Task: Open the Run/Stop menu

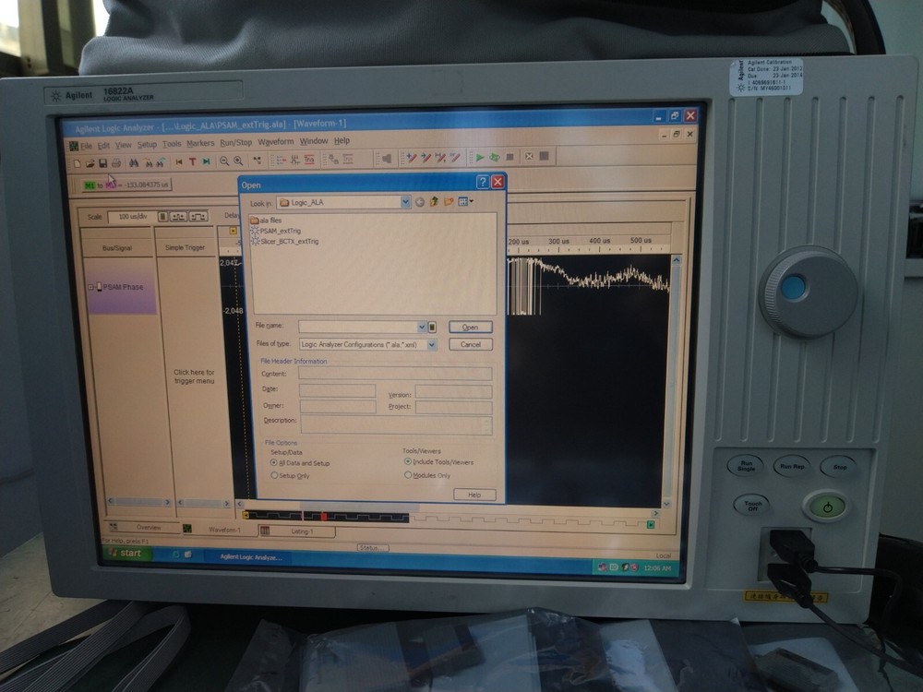Action: coord(235,142)
